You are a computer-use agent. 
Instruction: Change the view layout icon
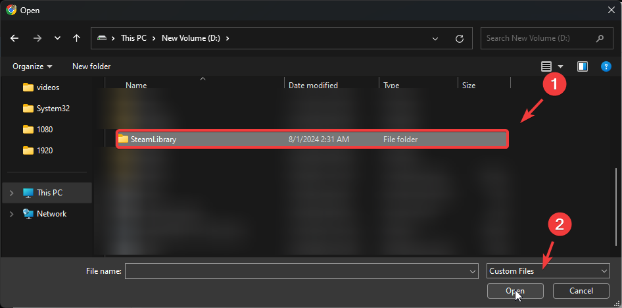point(546,66)
